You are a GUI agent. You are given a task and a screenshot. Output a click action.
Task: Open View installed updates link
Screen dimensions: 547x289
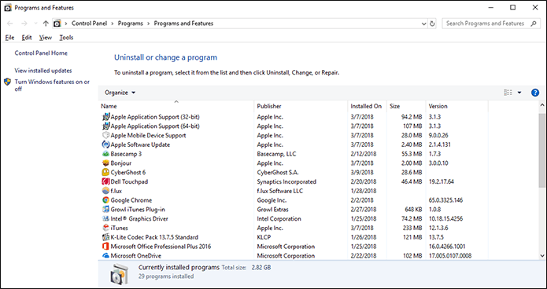(x=43, y=71)
